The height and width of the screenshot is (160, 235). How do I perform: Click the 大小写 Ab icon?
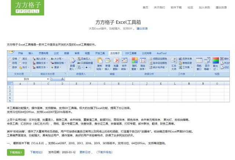[x=52, y=59]
